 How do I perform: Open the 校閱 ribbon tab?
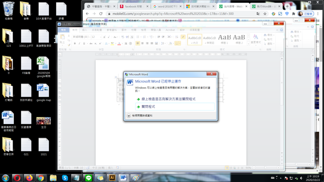[x=134, y=30]
